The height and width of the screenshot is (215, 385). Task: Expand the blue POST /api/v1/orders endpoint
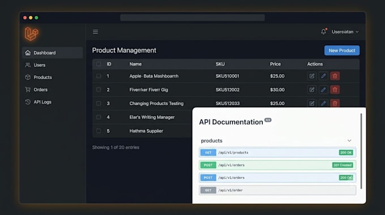click(x=277, y=178)
